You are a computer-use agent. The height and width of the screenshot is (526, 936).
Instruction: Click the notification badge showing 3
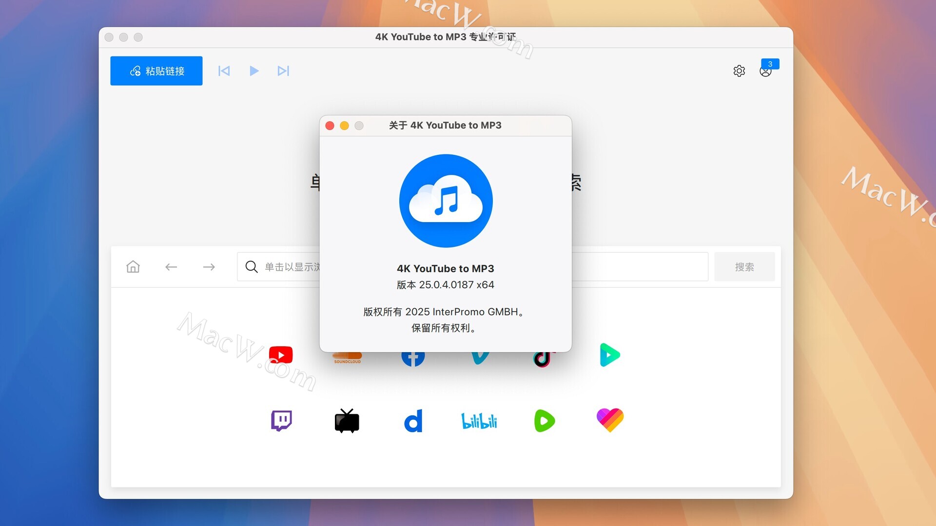click(x=770, y=64)
